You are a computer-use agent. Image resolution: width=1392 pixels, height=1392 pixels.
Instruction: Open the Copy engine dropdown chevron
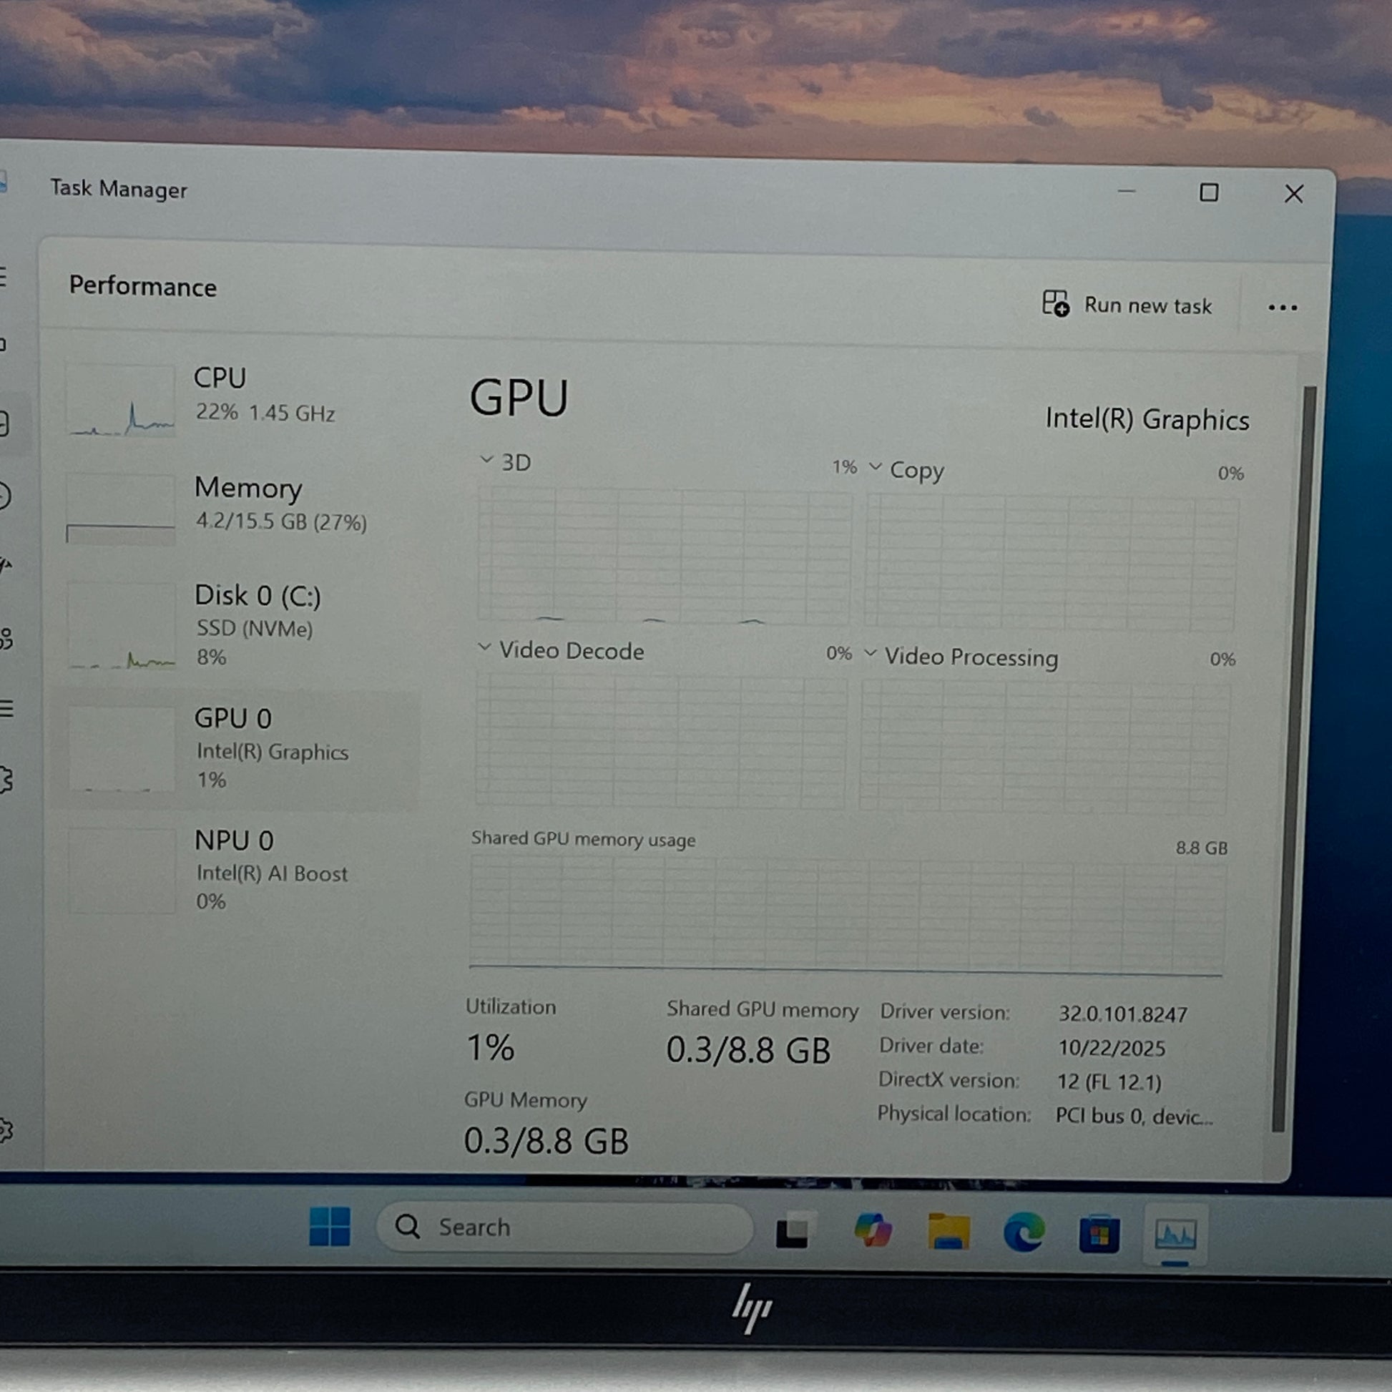pos(875,467)
